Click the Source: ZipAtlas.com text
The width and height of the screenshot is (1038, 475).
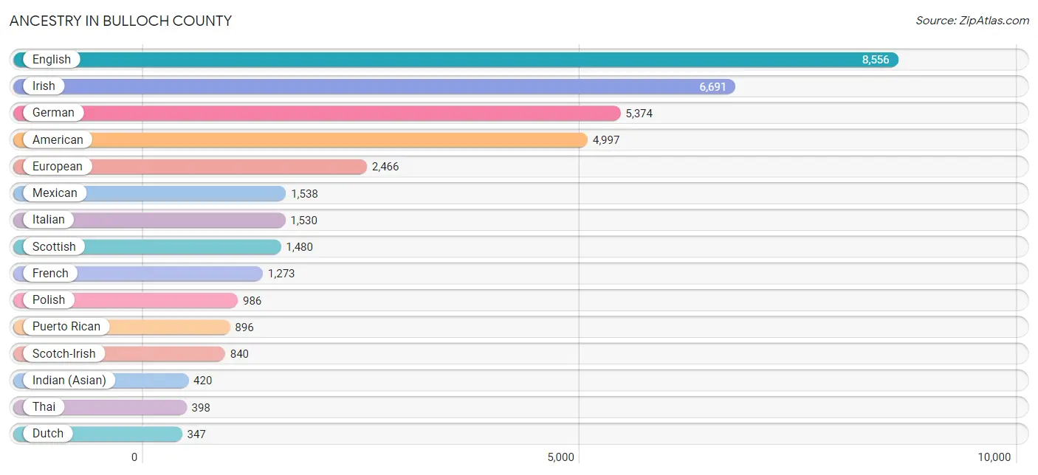(972, 21)
